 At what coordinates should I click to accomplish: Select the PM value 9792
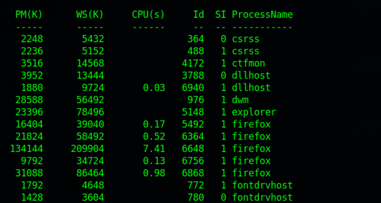32,161
